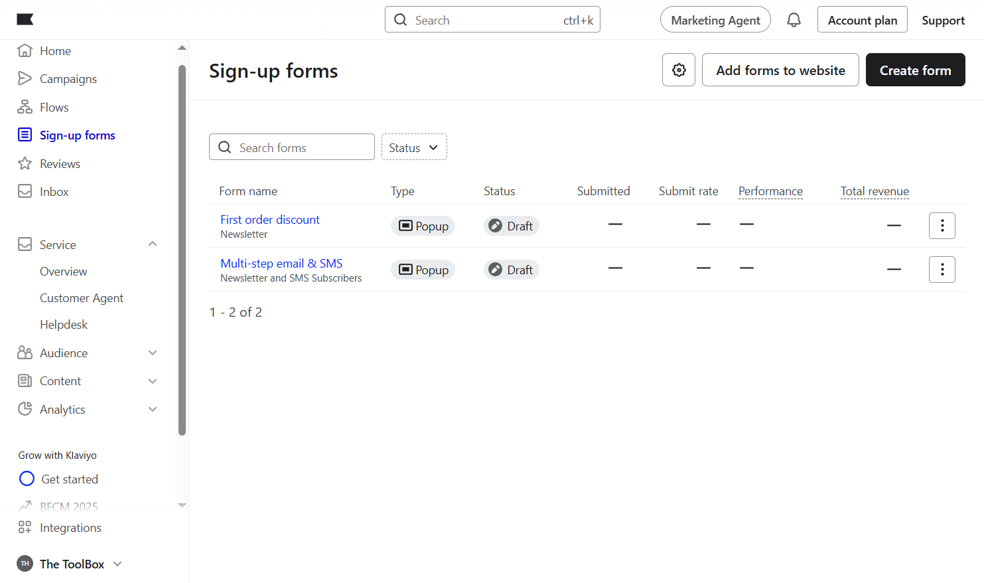Collapse the Service section
This screenshot has height=583, width=984.
point(153,244)
